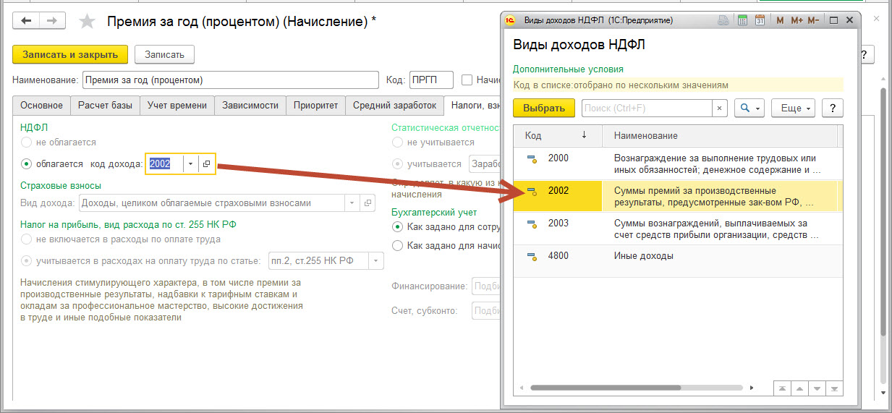Click the row icon for code 2003

click(531, 223)
